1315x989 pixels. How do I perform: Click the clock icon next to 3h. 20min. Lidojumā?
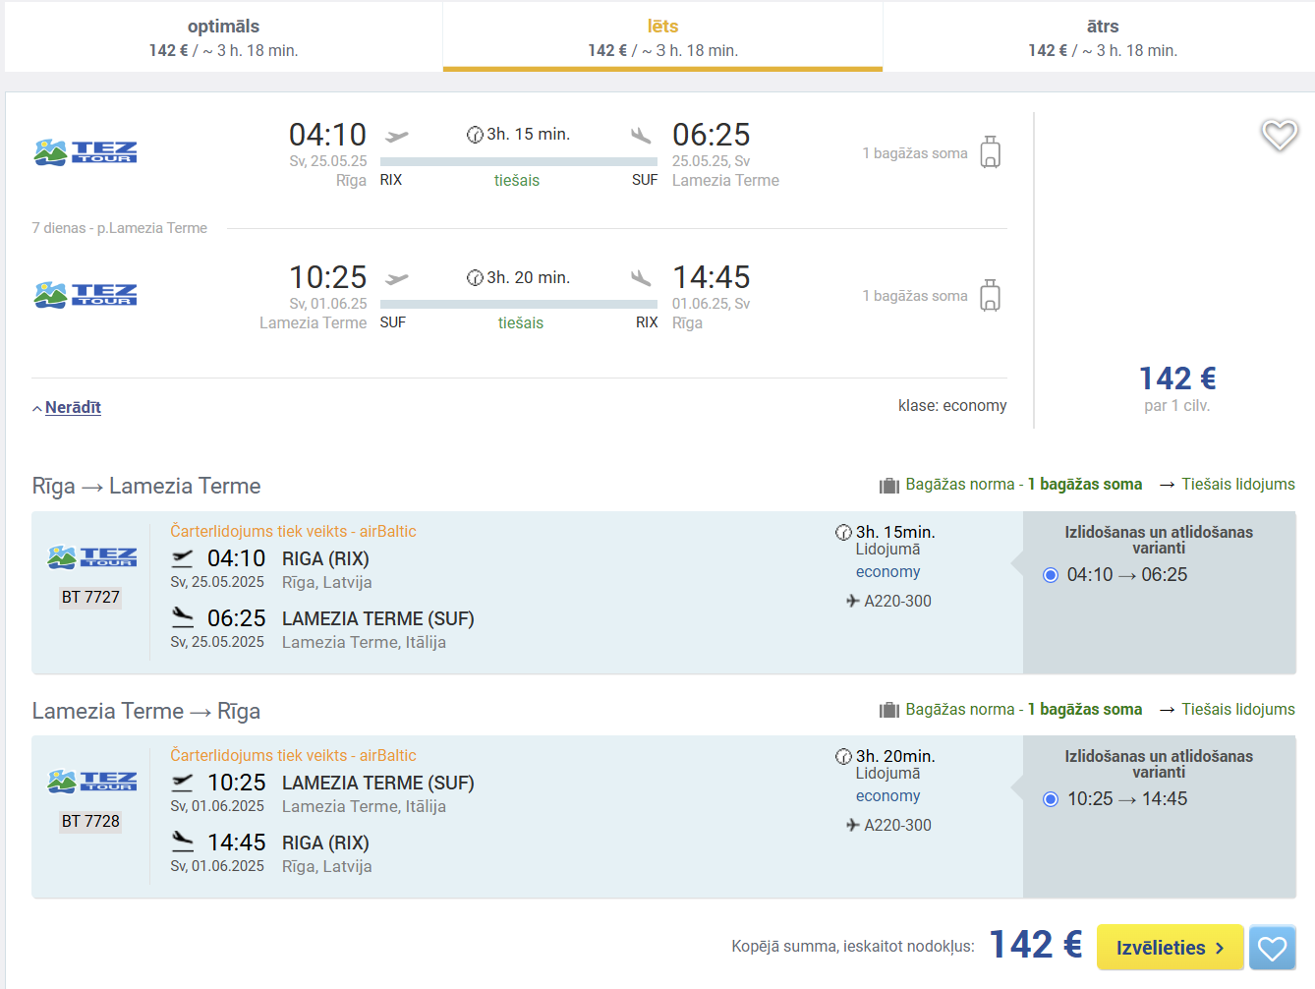point(843,757)
